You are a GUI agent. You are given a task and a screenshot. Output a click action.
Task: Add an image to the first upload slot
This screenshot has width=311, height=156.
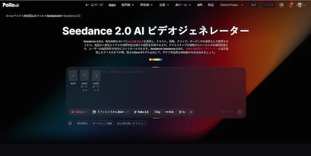tap(73, 75)
